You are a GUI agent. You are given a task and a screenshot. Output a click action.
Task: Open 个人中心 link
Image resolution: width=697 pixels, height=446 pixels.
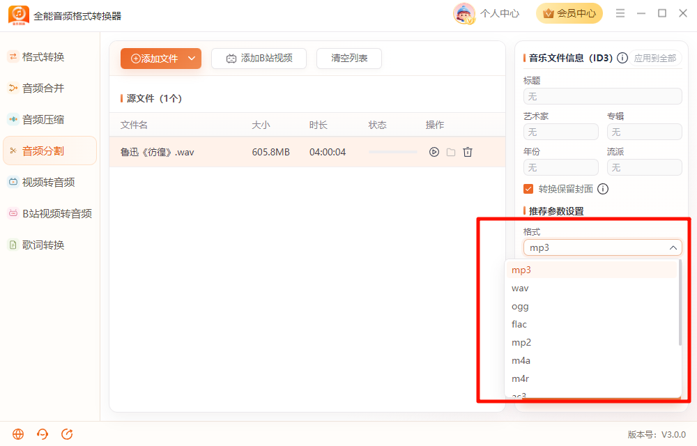[x=500, y=13]
